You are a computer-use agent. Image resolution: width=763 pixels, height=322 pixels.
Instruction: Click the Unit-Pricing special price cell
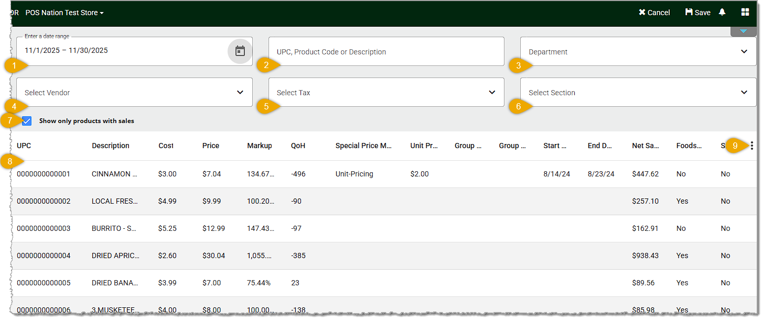click(354, 174)
